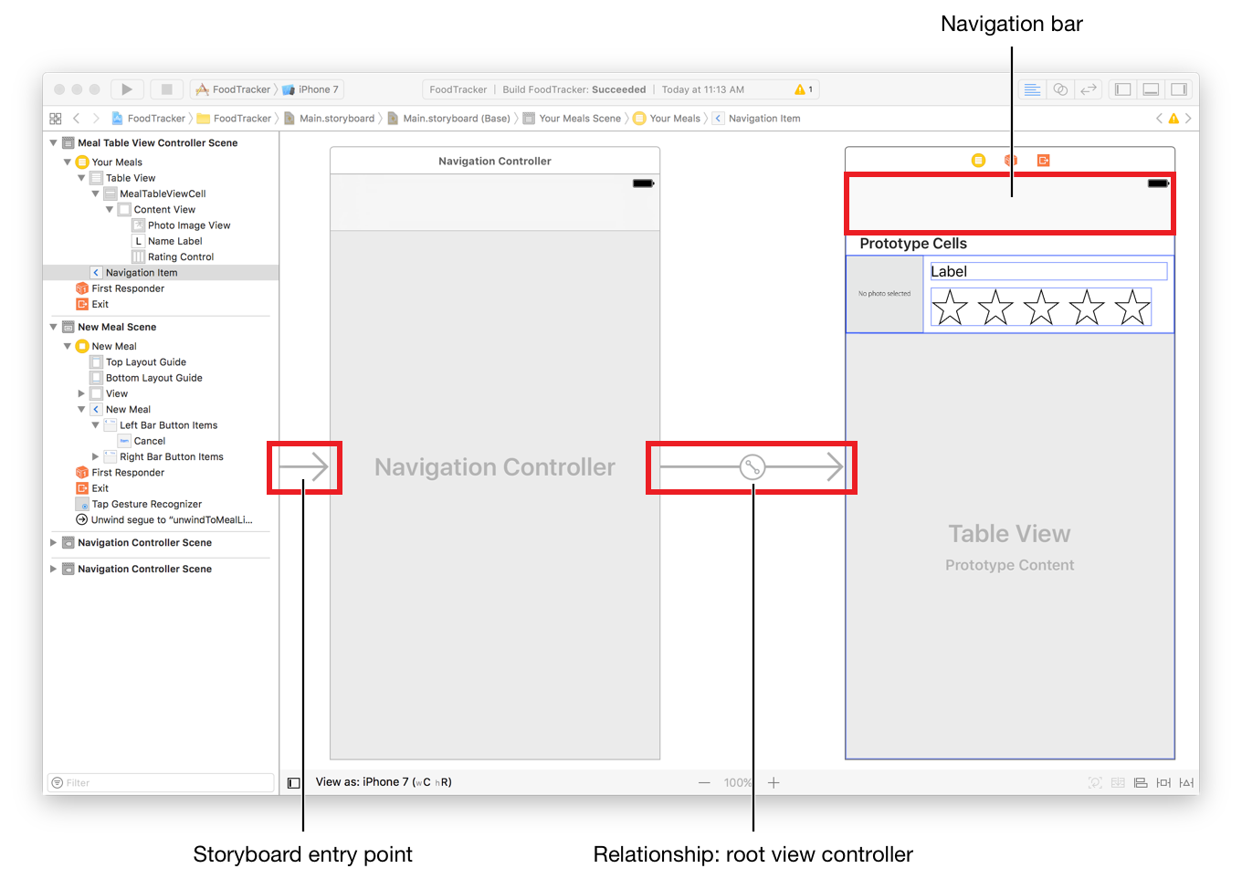Click the outline Filter field
This screenshot has height=879, width=1242.
(161, 783)
